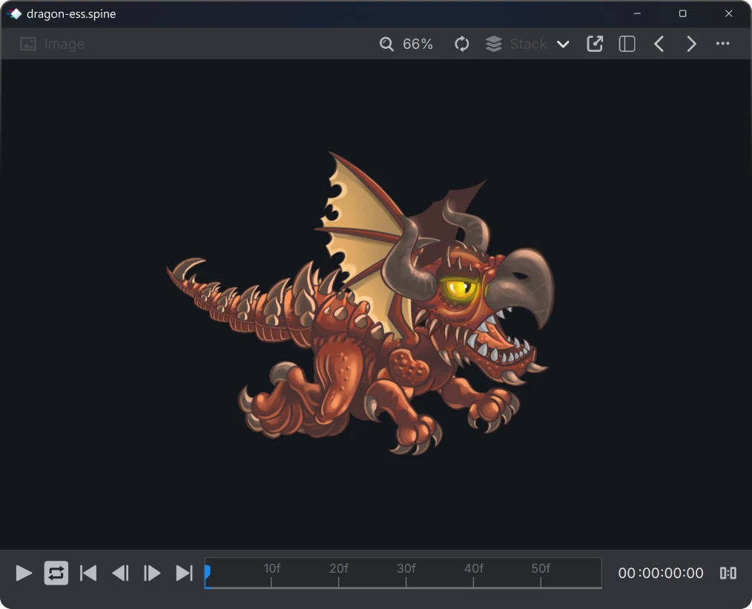Click the Stack layers icon
This screenshot has height=609, width=752.
point(494,44)
